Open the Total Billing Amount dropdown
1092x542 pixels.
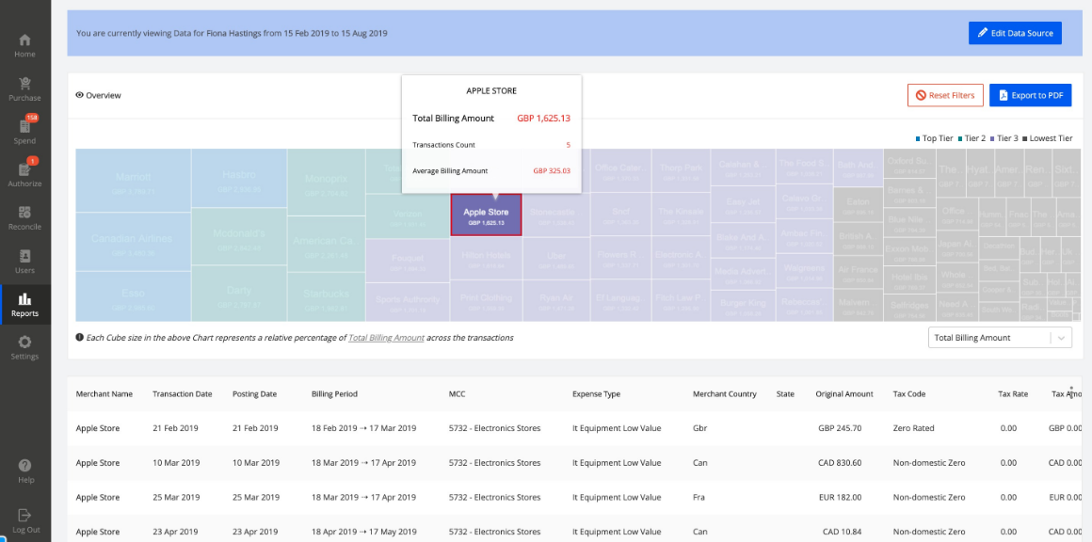(1000, 338)
